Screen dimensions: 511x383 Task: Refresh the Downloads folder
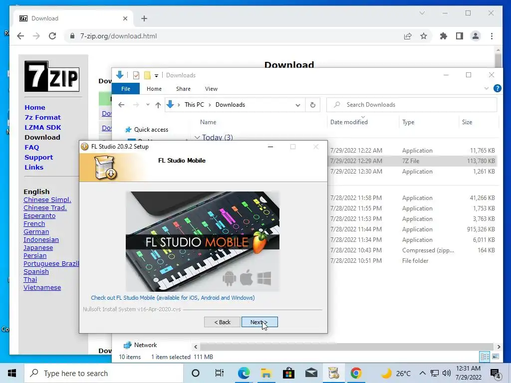coord(312,105)
